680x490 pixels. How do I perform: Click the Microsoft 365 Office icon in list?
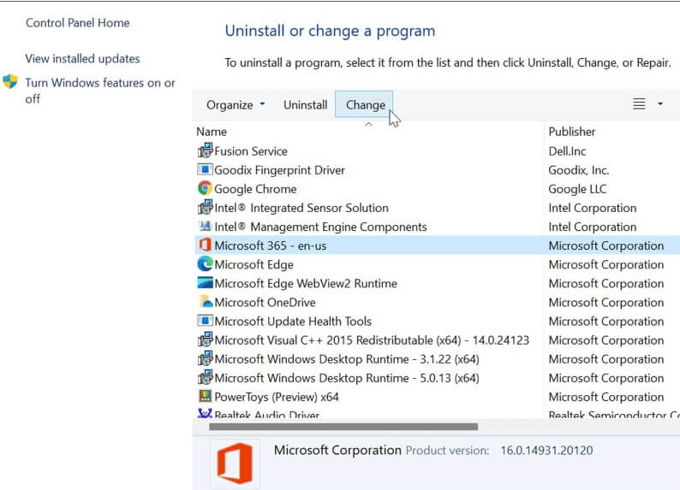[206, 245]
